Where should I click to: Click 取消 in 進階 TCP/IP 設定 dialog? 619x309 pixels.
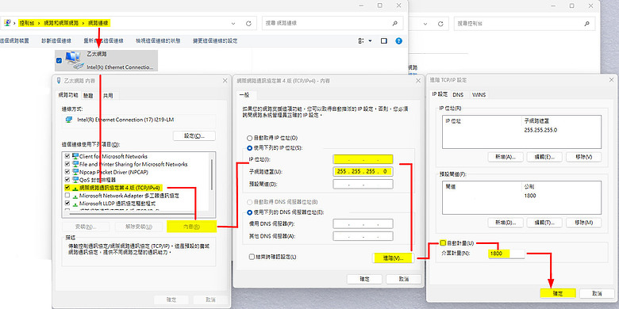[597, 294]
